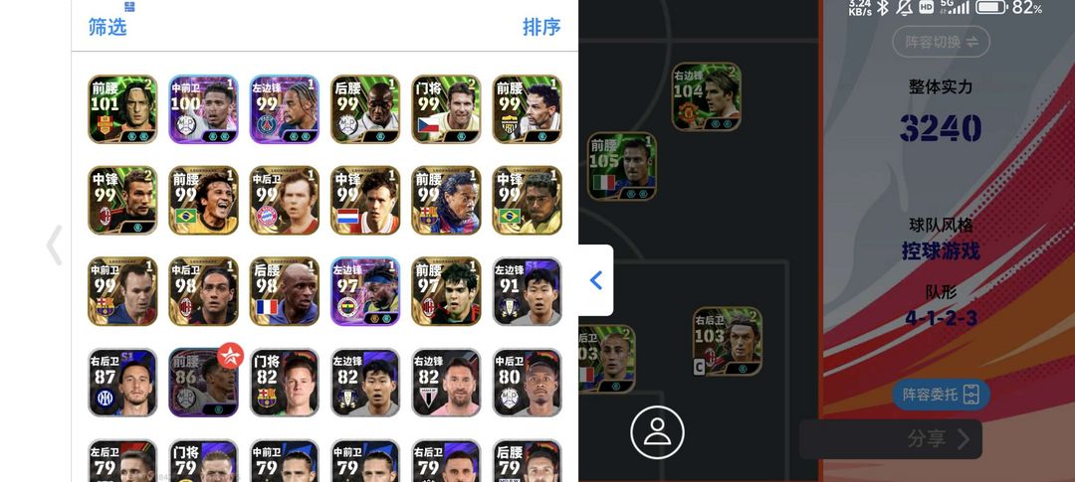Select the 100-rated 中前卫 purple card

click(204, 109)
